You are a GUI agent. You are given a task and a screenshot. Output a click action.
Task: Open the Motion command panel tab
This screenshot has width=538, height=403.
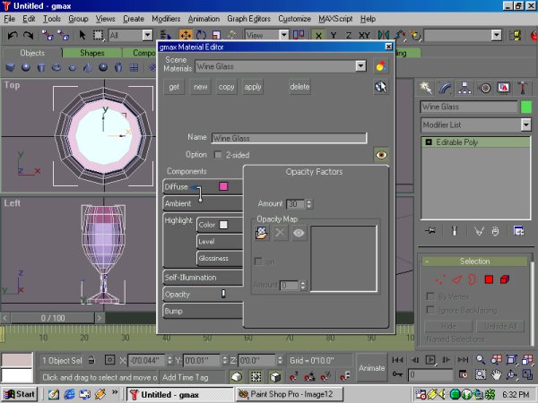(x=484, y=88)
